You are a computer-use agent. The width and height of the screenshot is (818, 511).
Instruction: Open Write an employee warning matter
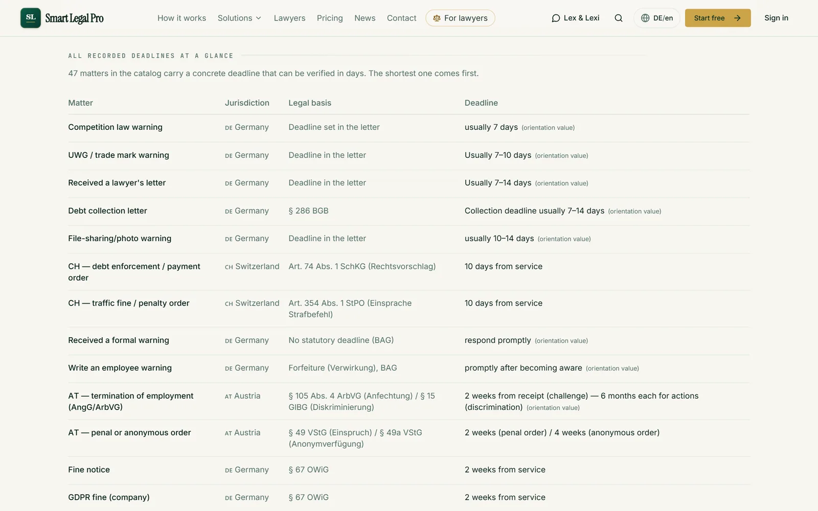pos(120,368)
